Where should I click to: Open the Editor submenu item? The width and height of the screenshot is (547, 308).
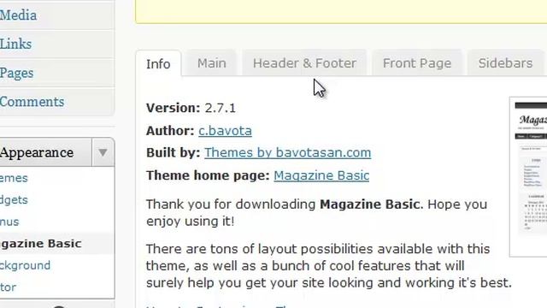pos(8,287)
